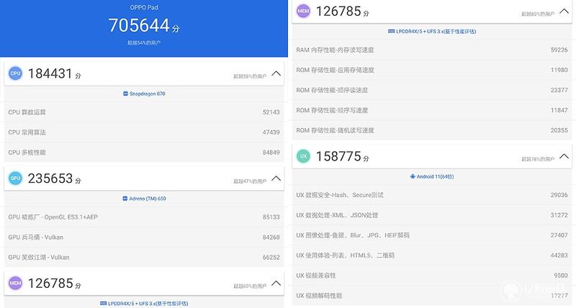Click the UX 数据处理-XML、JSON处理 row label
This screenshot has width=576, height=308.
click(337, 215)
